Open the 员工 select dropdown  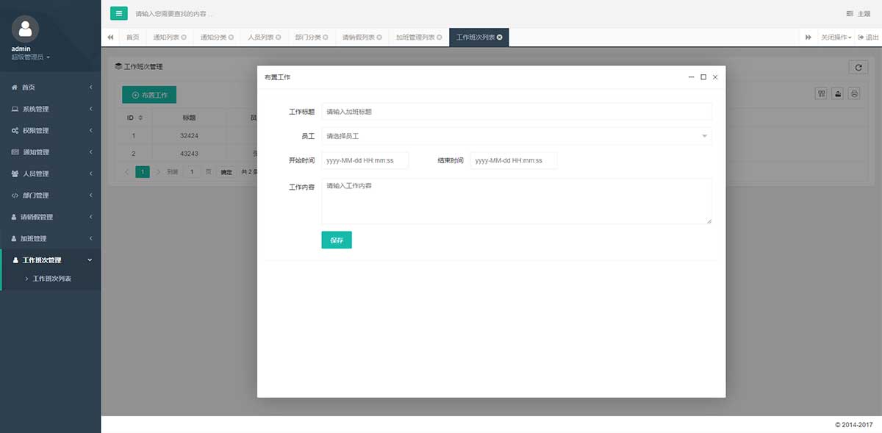516,136
